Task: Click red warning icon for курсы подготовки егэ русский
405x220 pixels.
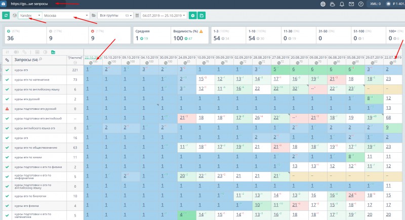Action: coord(7,109)
